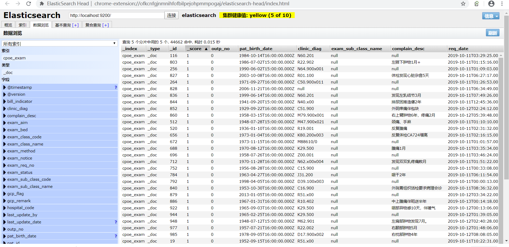Switch to the 索引 tab

coord(22,25)
